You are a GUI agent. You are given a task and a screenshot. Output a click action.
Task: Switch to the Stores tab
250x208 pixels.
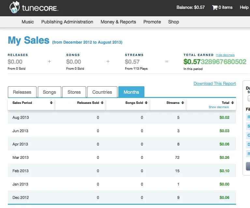point(74,92)
